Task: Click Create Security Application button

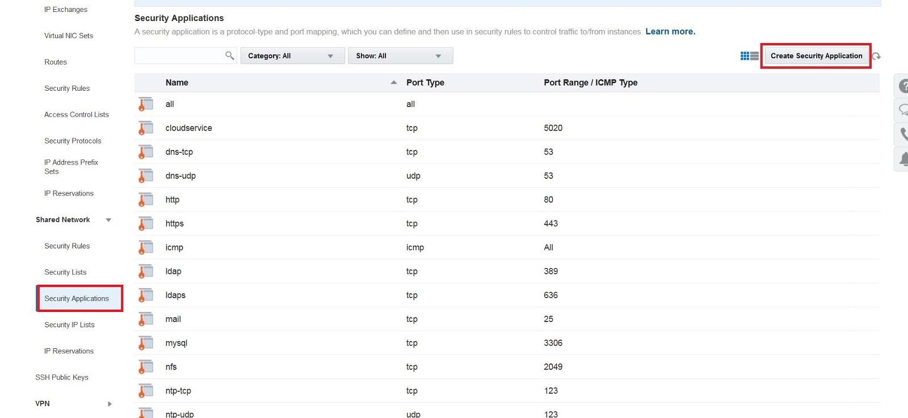Action: tap(815, 56)
